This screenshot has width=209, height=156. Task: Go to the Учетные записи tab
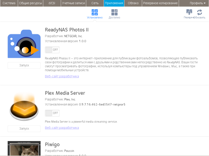pos(73,3)
